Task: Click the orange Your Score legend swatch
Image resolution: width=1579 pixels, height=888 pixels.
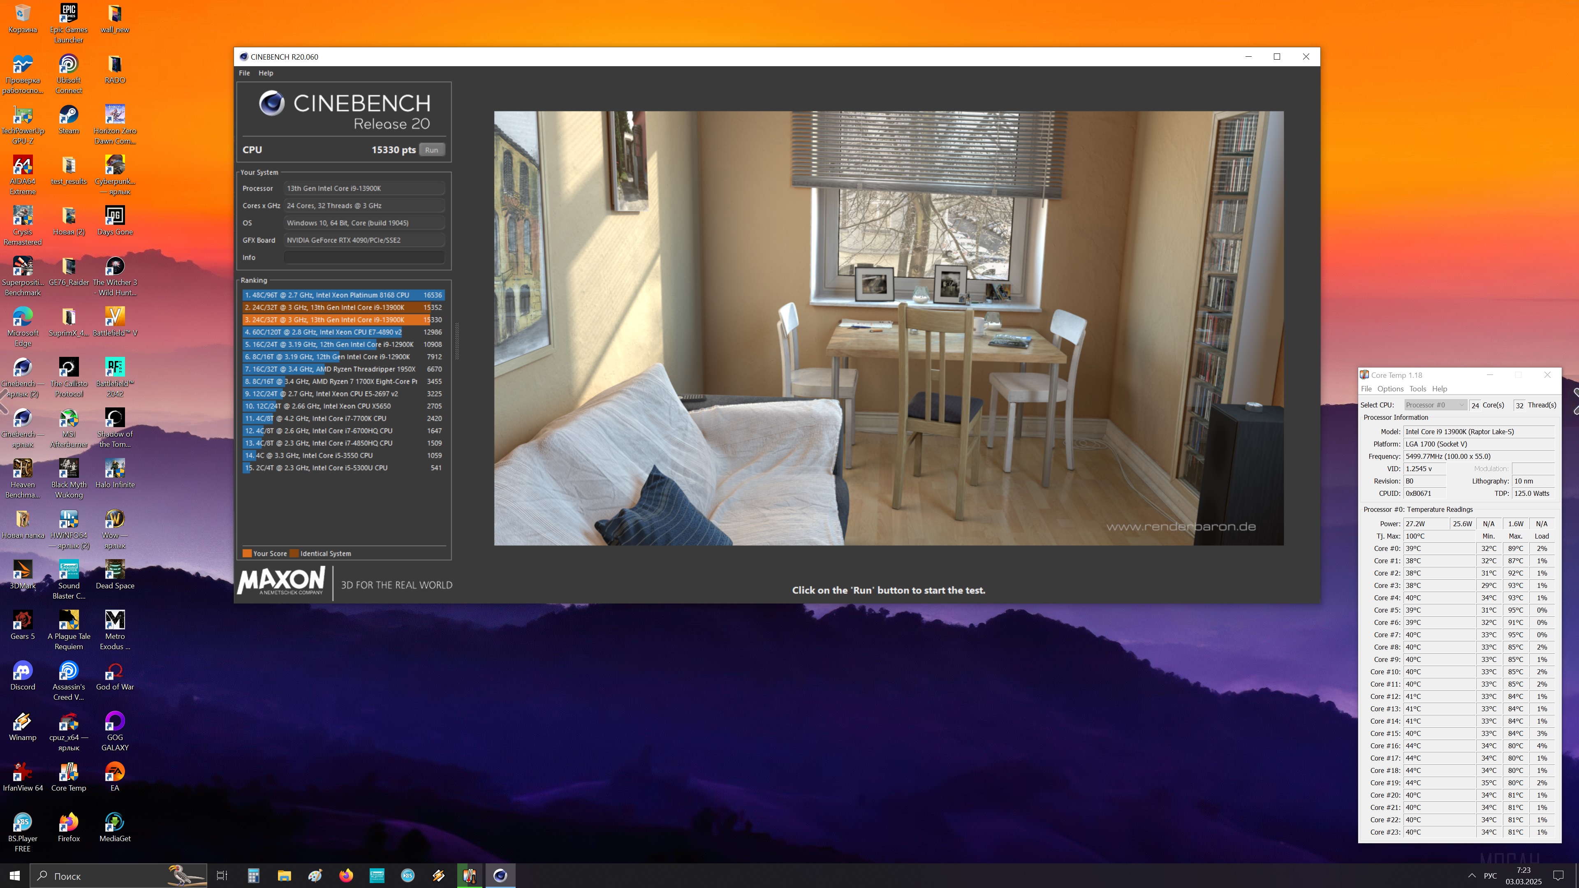Action: [247, 553]
